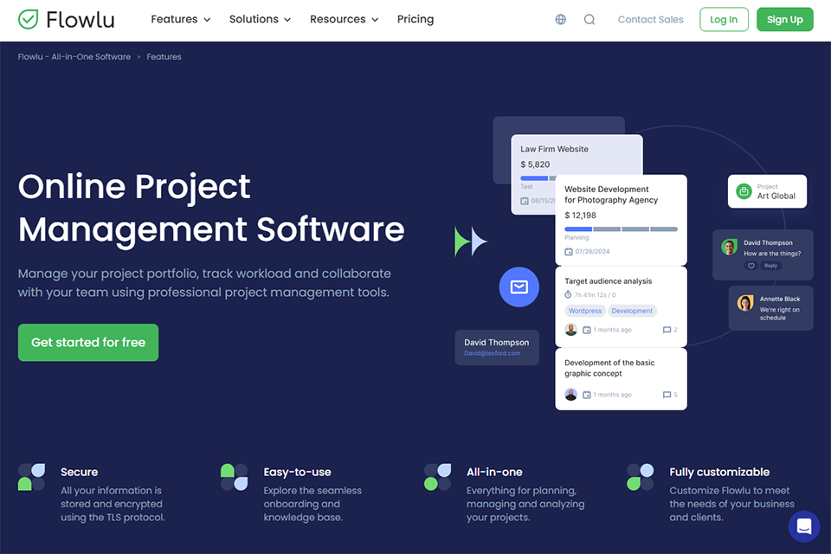Click Get started for free

(88, 343)
